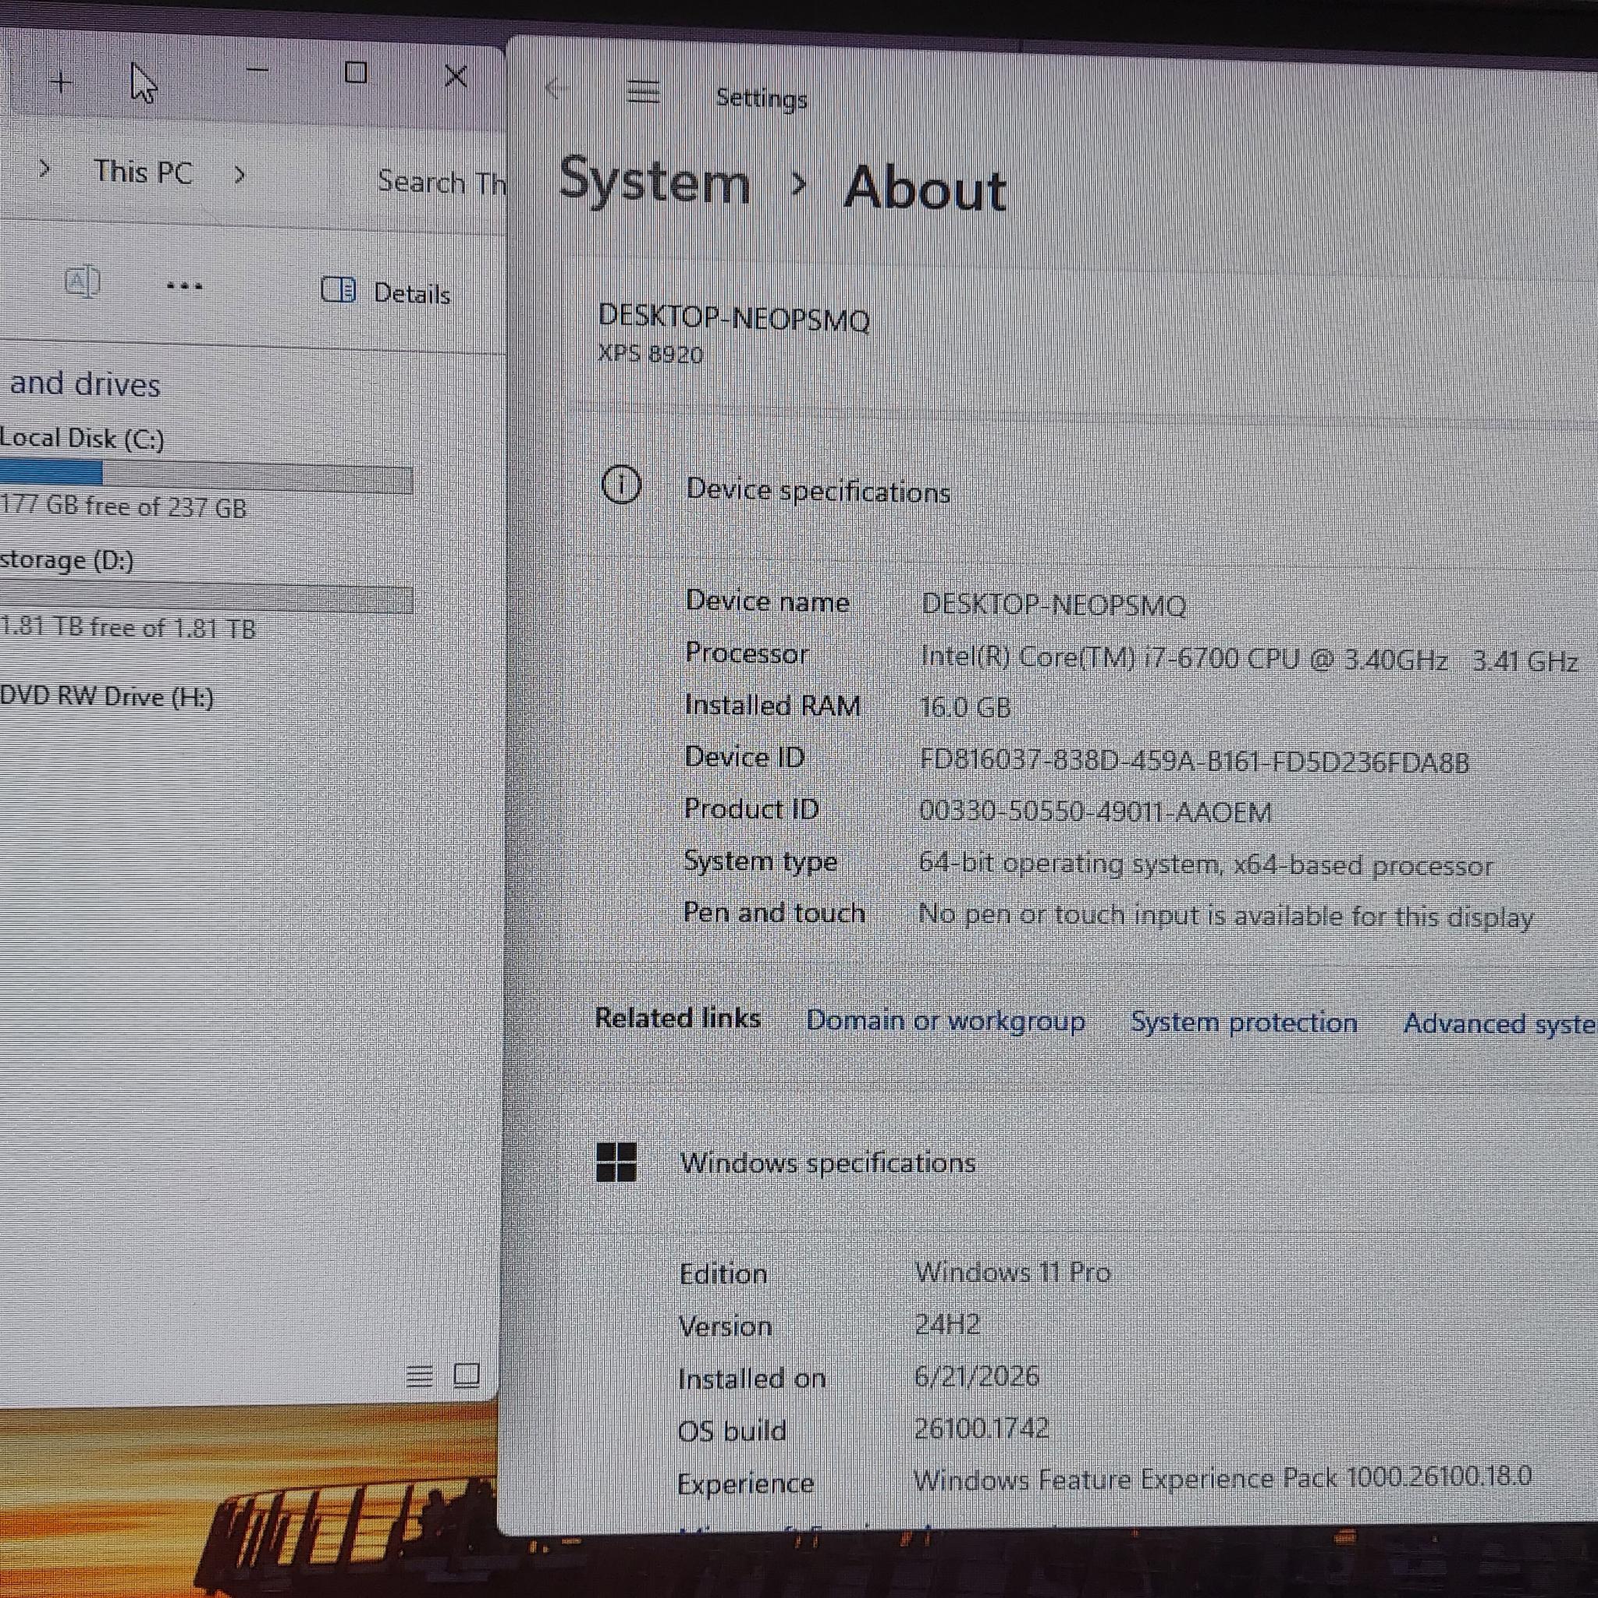Click the Processor label
Viewport: 1598px width, 1598px height.
[747, 653]
